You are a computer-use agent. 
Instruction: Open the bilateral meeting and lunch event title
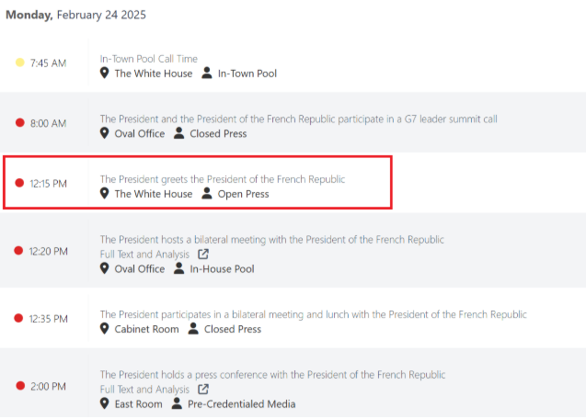(x=313, y=314)
